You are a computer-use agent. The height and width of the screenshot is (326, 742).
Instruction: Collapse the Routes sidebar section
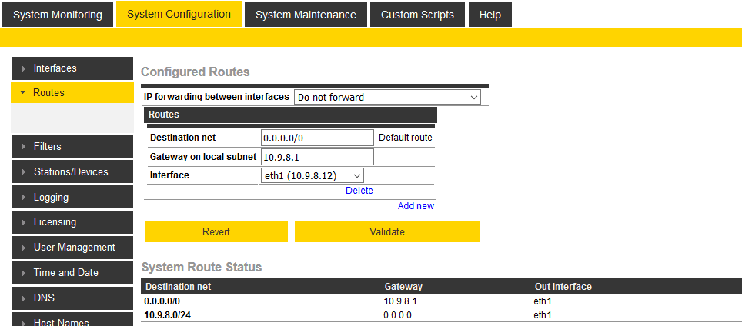coord(72,92)
